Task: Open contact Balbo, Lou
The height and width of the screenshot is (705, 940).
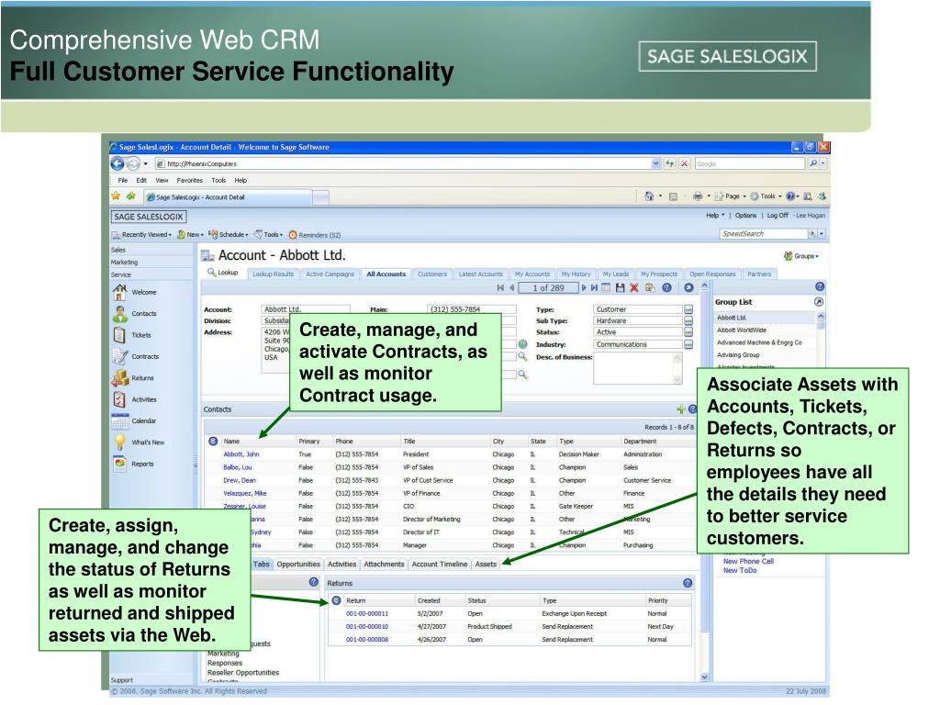Action: click(x=238, y=467)
